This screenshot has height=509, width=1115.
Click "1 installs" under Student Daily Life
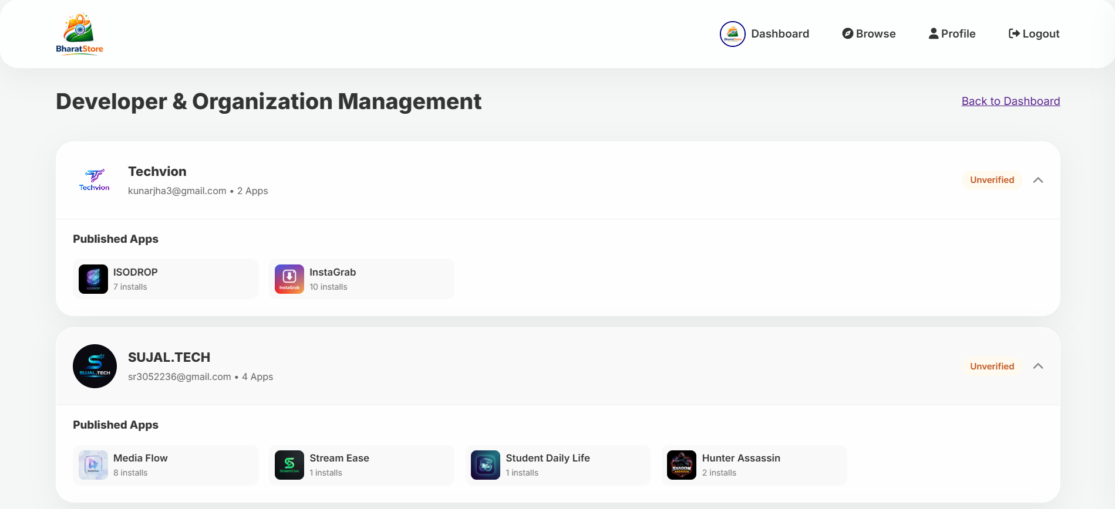522,473
